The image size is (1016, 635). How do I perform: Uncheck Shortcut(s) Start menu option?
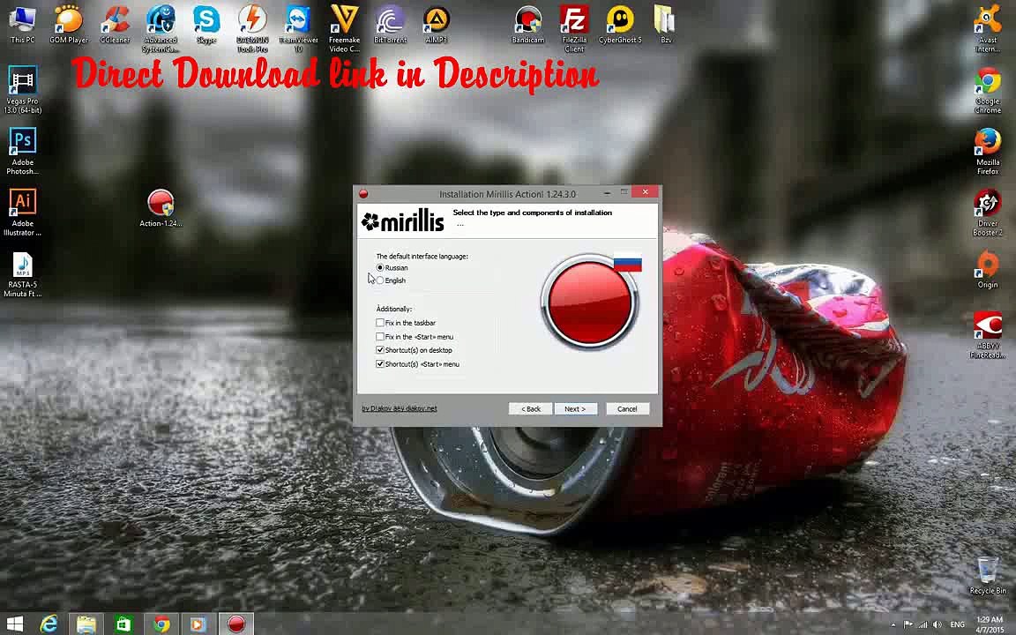click(380, 364)
